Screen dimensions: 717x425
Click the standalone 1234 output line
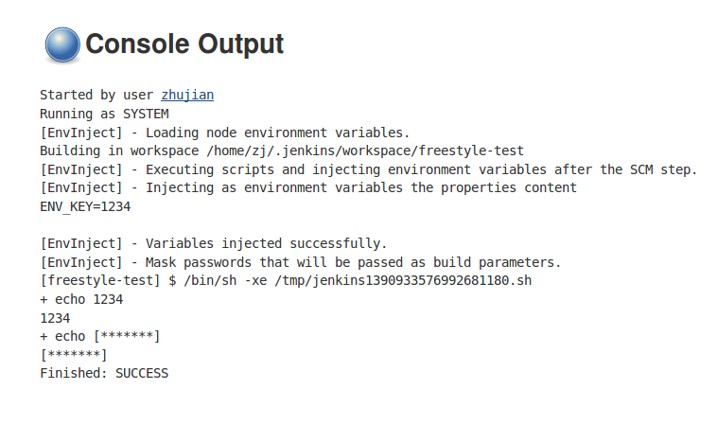tap(55, 317)
